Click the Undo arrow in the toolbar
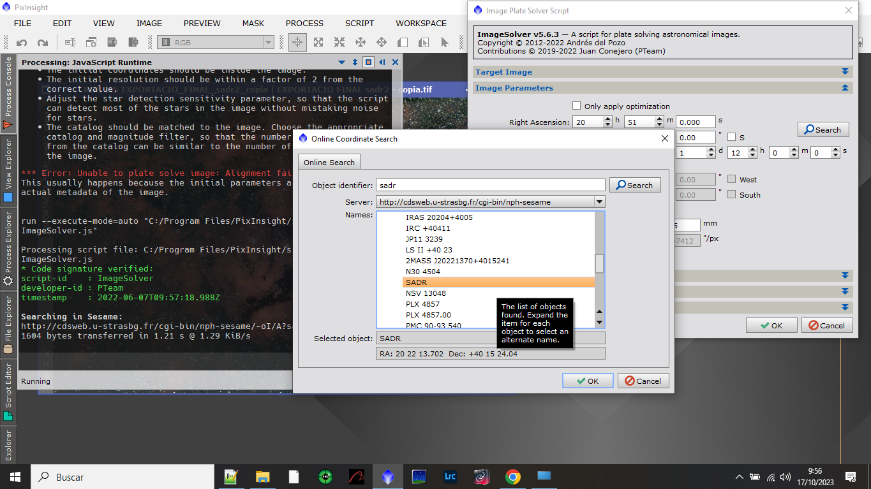The width and height of the screenshot is (871, 489). 22,43
